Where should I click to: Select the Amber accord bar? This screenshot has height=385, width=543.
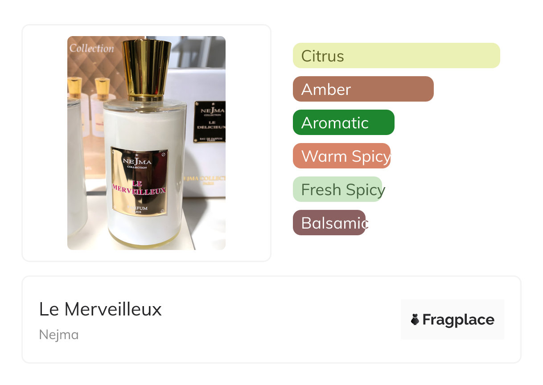(363, 89)
